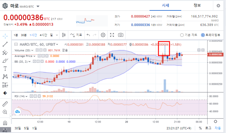This screenshot has height=133, width=226.
Task: Click the pane maximize arrow button
Action: click(203, 50)
